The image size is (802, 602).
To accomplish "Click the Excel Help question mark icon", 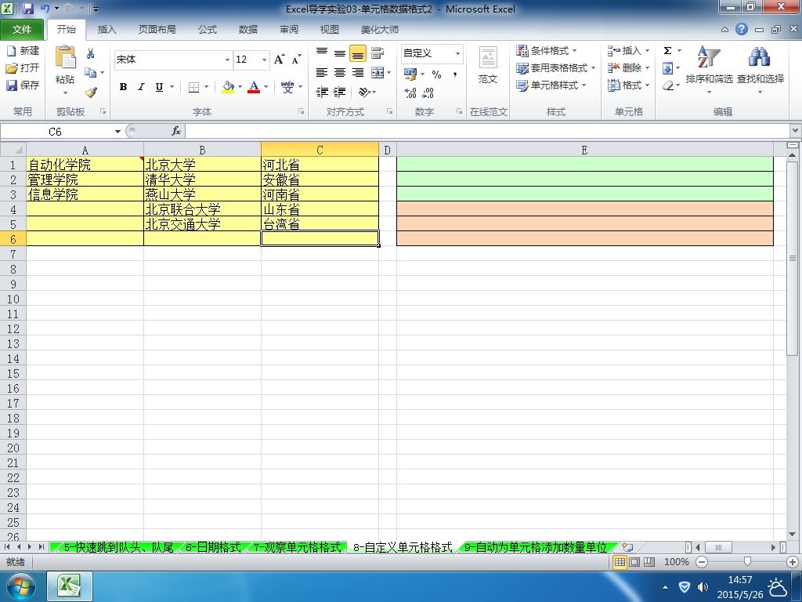I will click(742, 29).
